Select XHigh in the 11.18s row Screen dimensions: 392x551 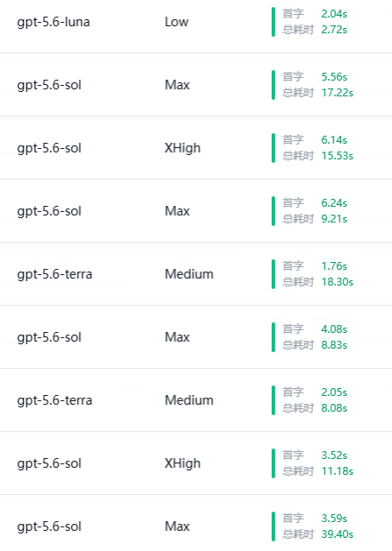click(182, 463)
